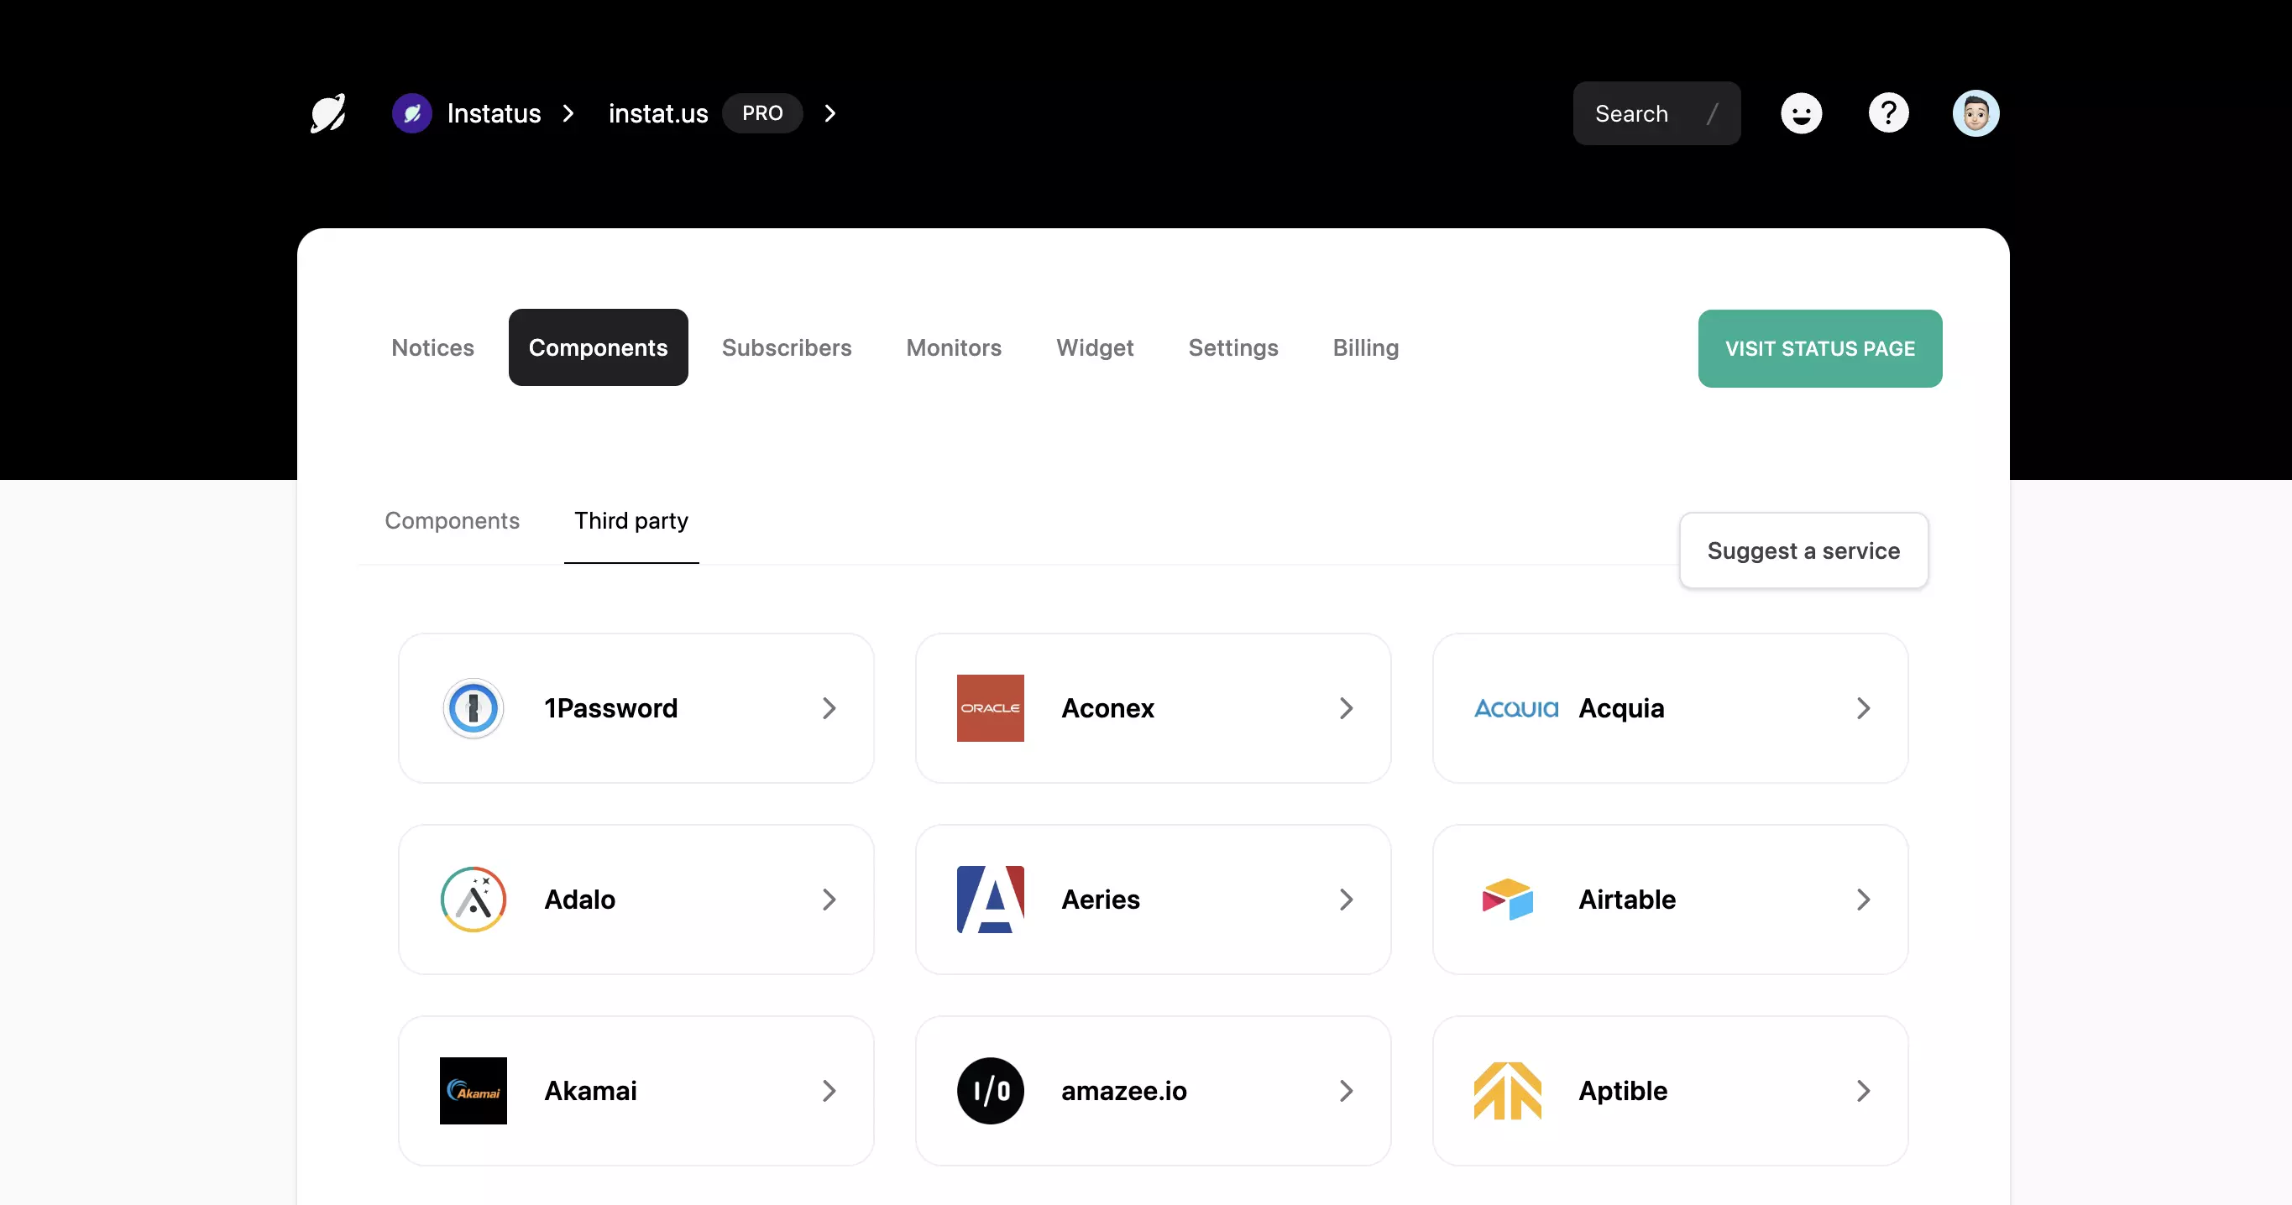
Task: Open the chevron next to Instatus workspace
Action: pos(568,113)
